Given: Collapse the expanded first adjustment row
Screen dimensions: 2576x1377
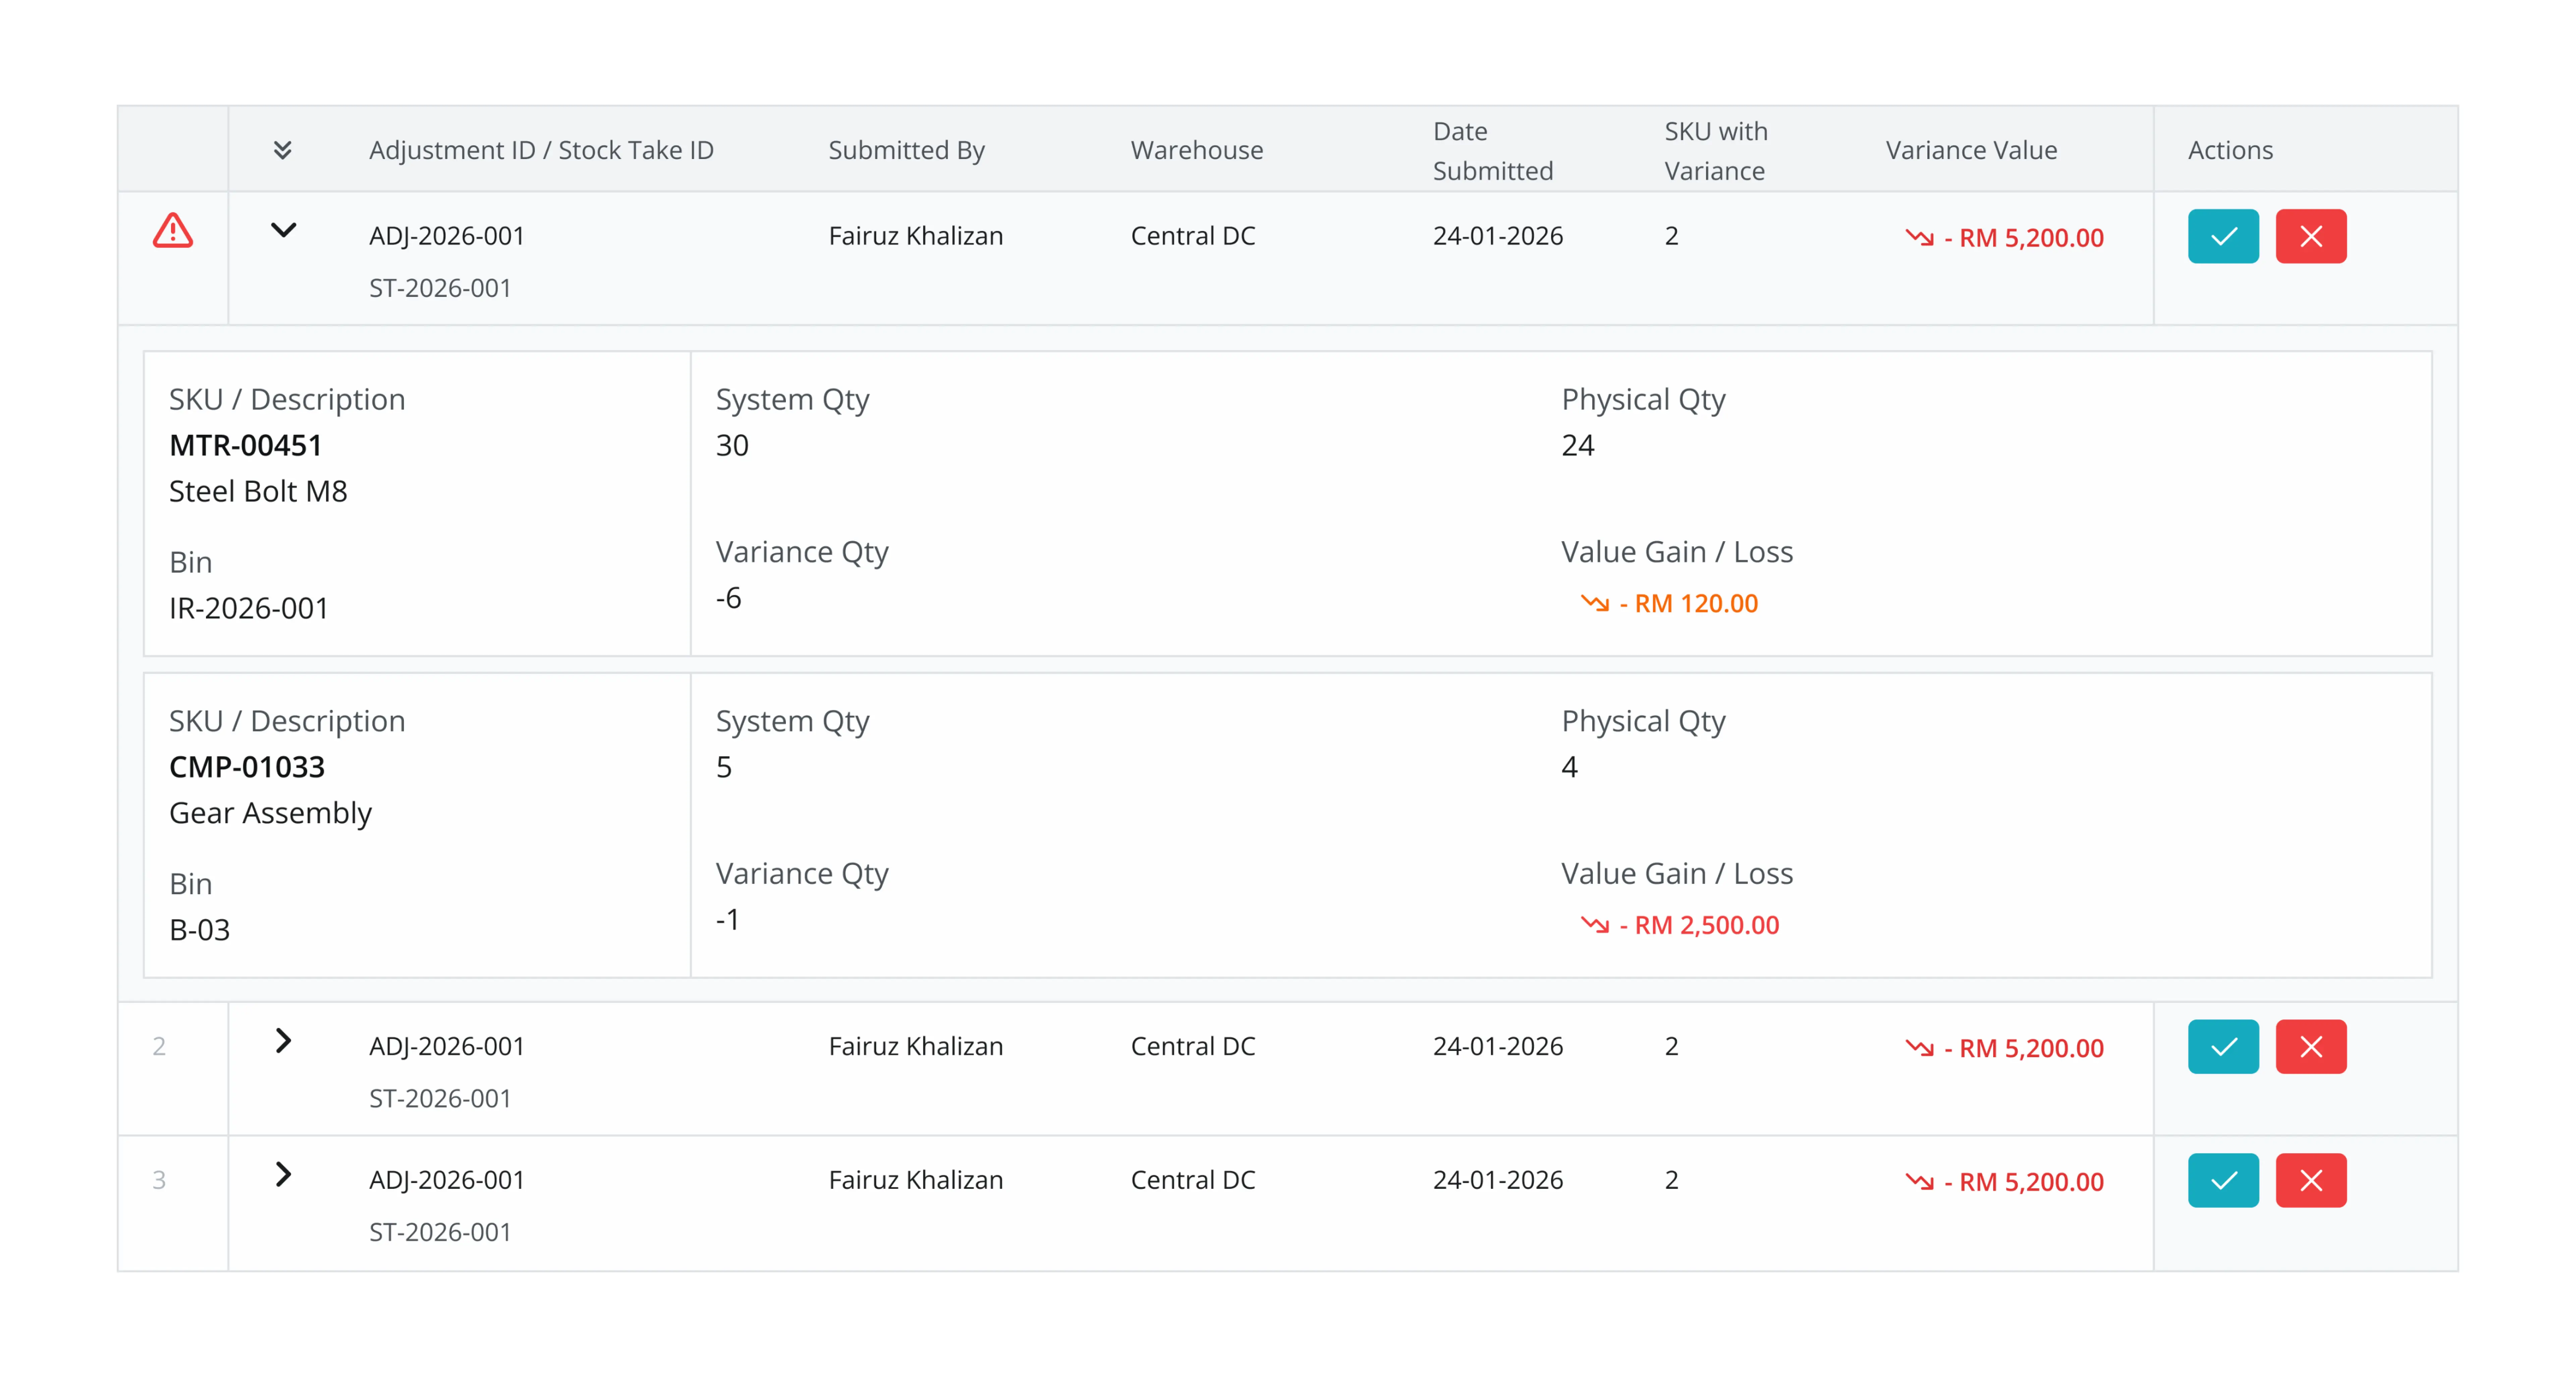Looking at the screenshot, I should point(284,230).
